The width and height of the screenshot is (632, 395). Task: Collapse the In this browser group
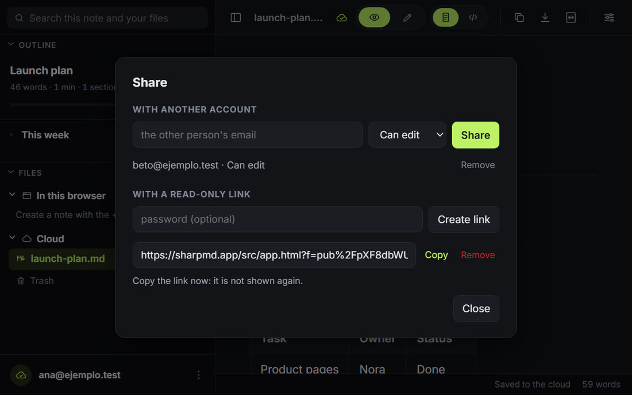click(13, 195)
